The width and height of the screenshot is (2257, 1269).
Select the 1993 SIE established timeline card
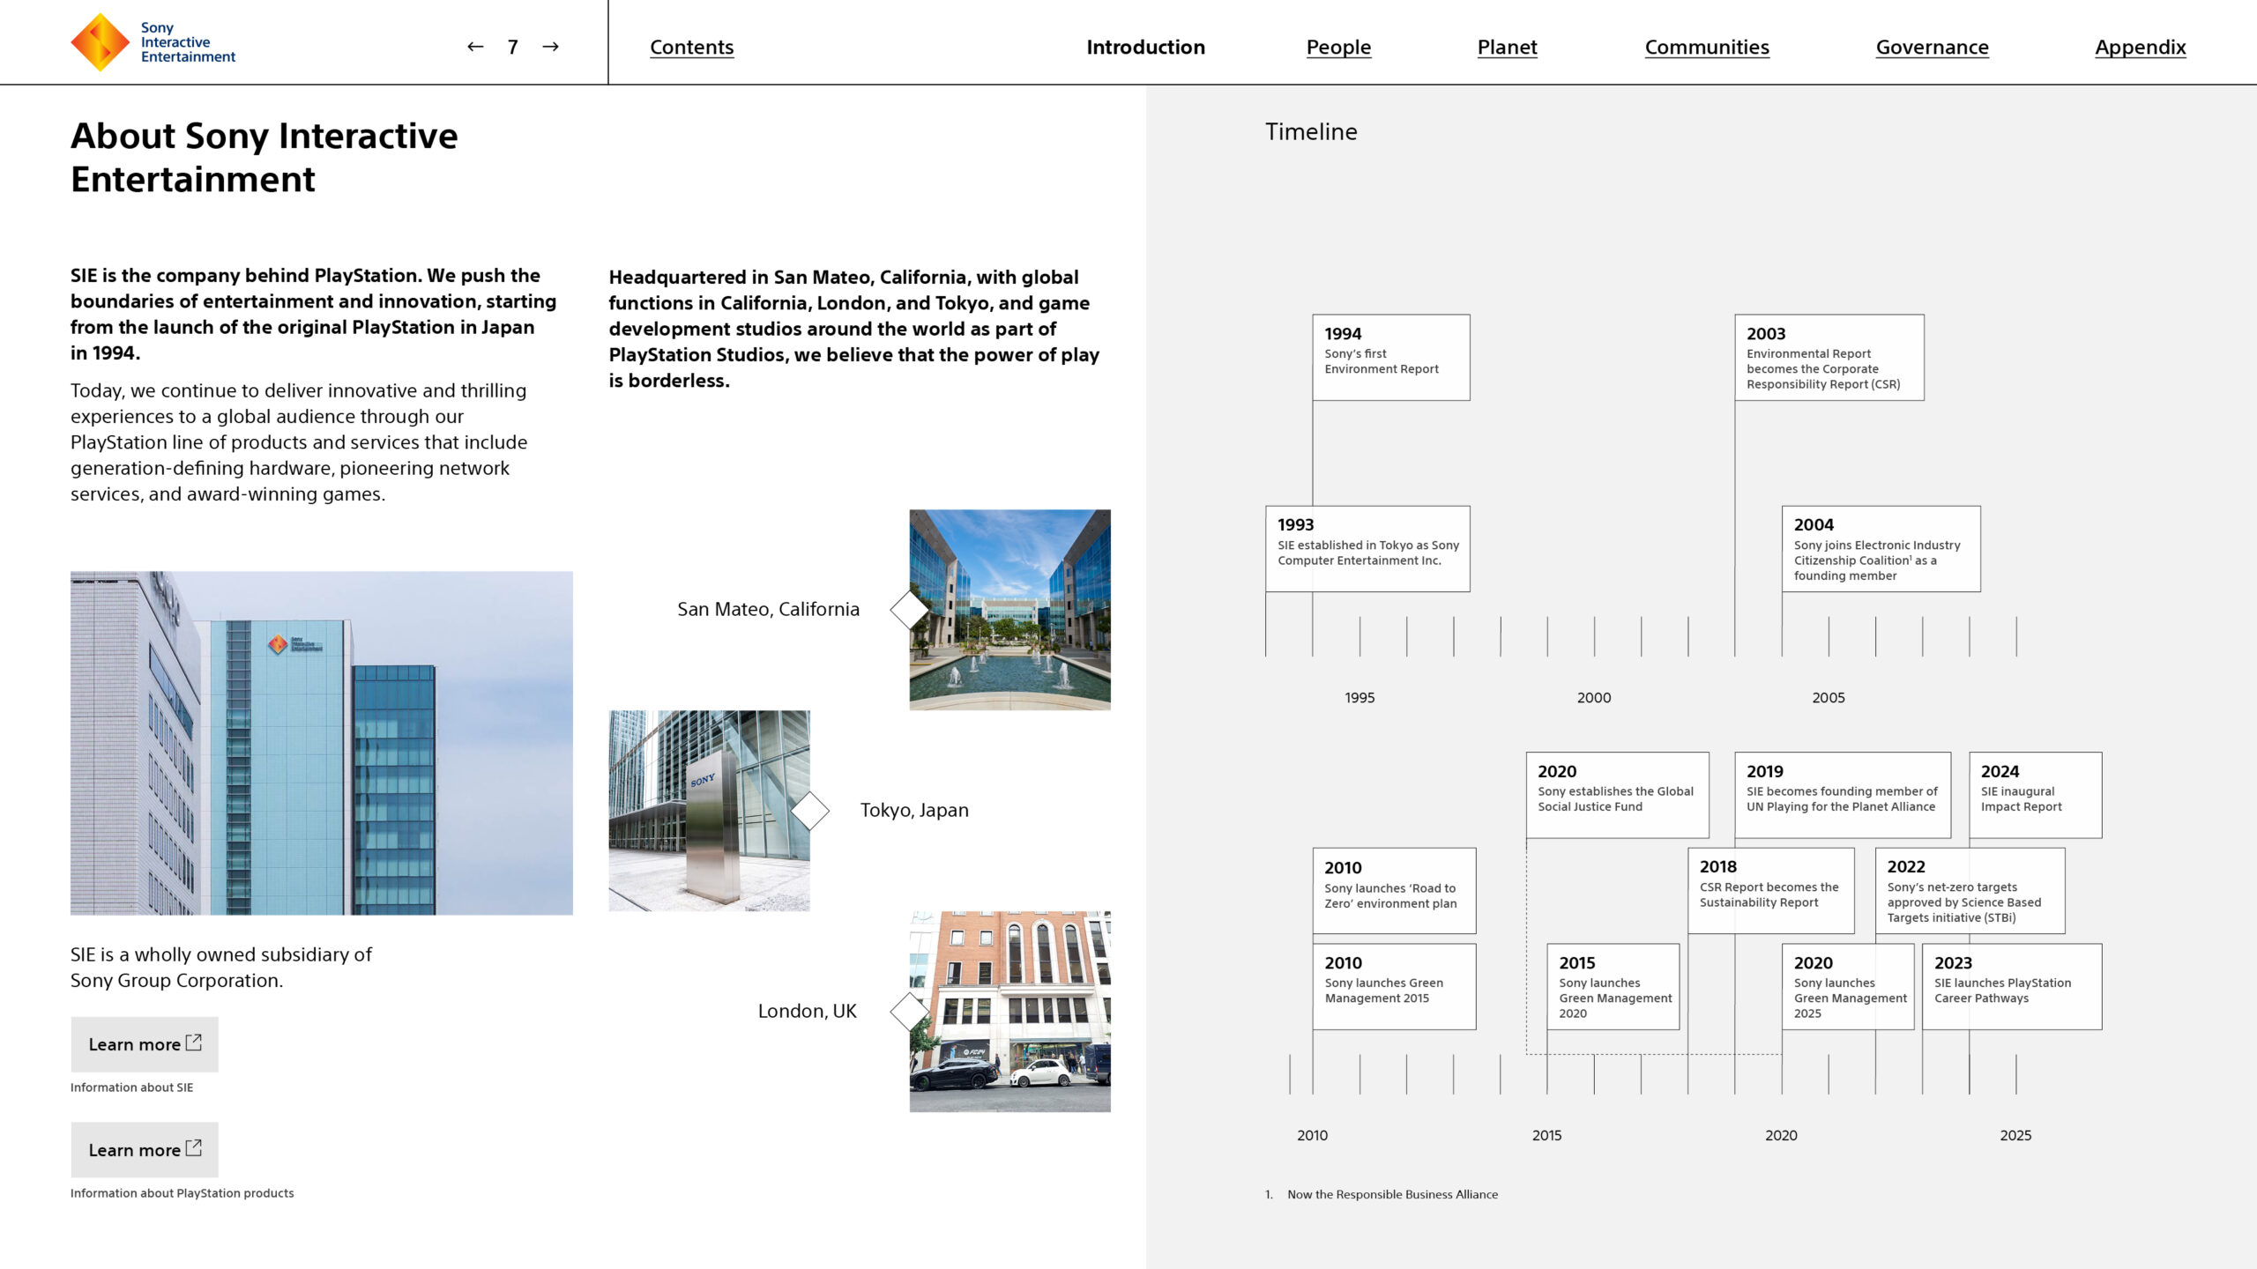point(1367,549)
